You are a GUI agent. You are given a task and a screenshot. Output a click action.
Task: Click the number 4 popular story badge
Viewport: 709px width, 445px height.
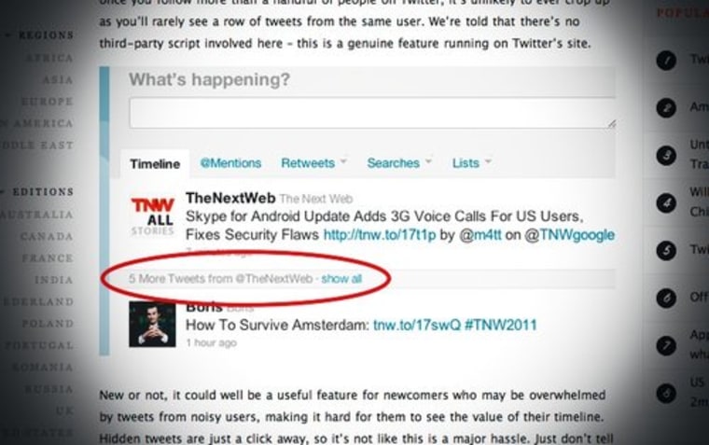pos(666,203)
